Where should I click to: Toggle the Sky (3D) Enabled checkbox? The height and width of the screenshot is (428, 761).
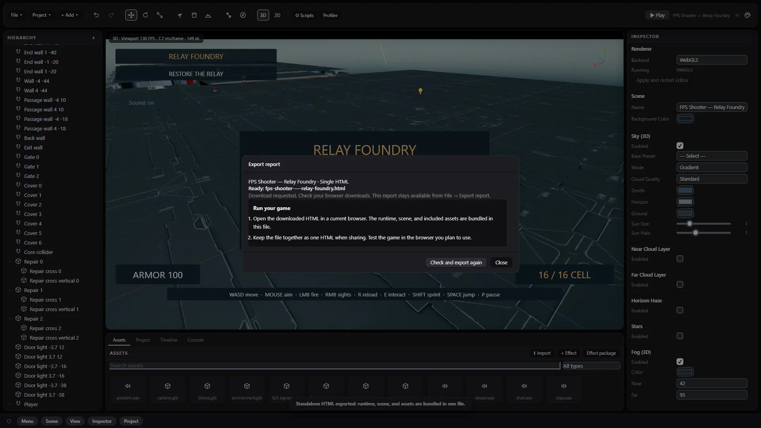click(x=680, y=146)
